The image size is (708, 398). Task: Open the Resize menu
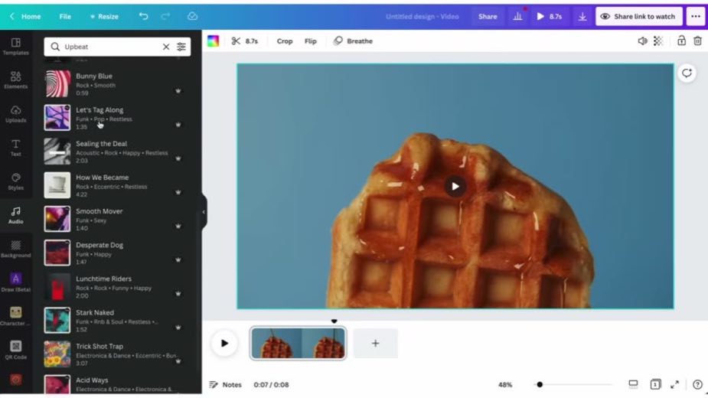104,16
